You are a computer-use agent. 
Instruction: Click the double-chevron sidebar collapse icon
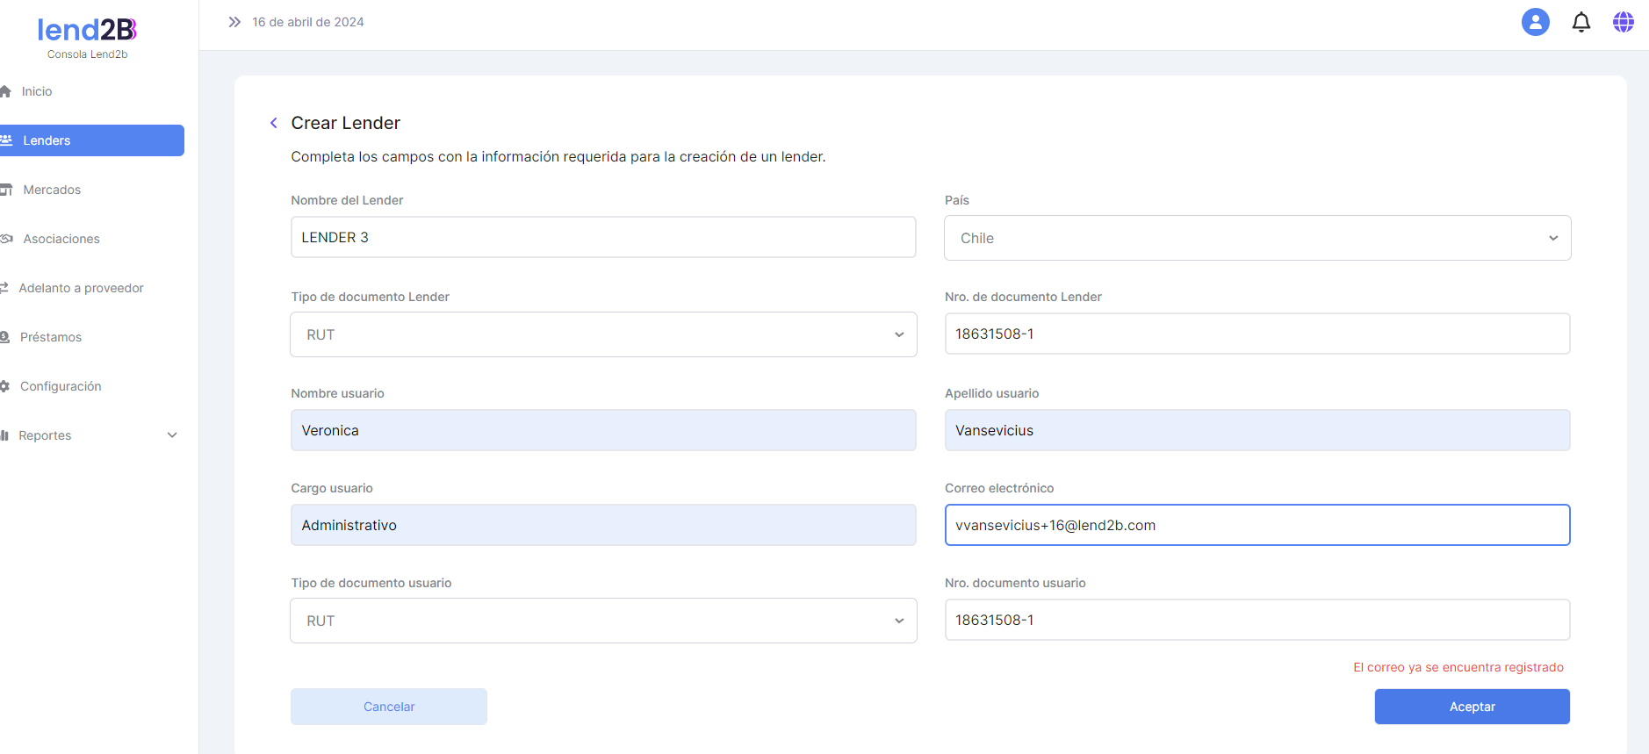234,22
